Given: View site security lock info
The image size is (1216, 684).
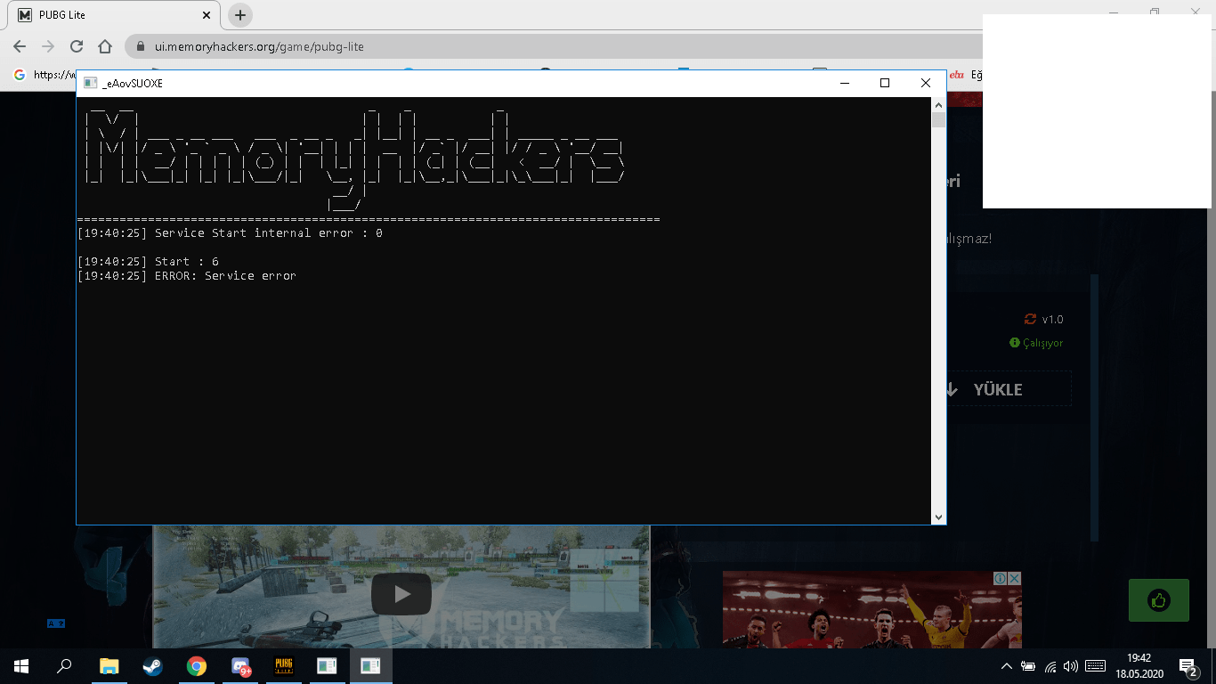Looking at the screenshot, I should [141, 46].
